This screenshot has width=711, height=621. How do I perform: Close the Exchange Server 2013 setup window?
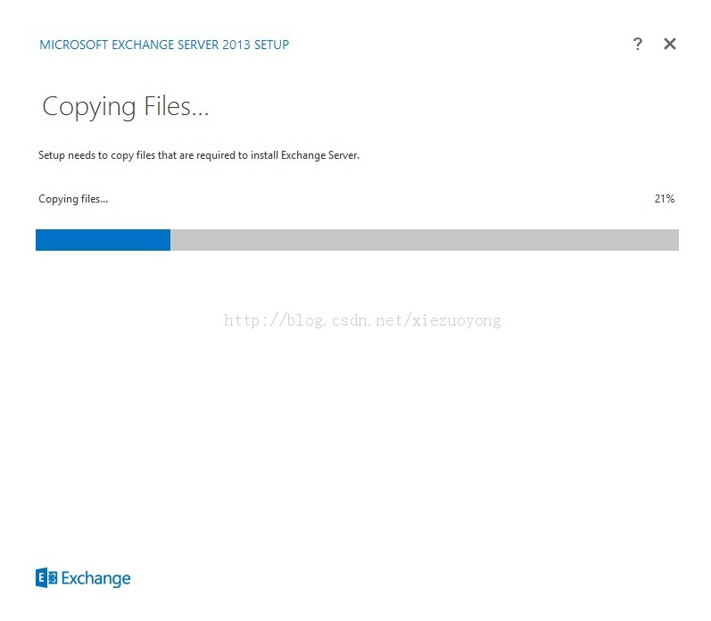[670, 44]
